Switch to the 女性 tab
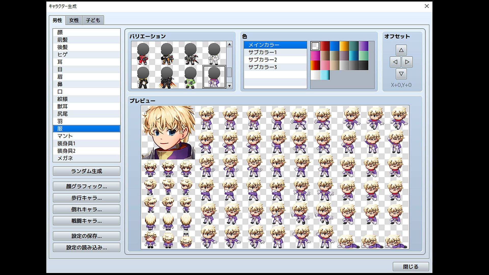 [x=74, y=20]
